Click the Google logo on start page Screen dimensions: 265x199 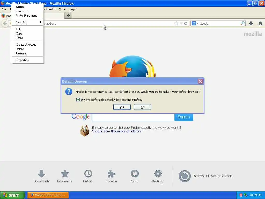tap(81, 117)
